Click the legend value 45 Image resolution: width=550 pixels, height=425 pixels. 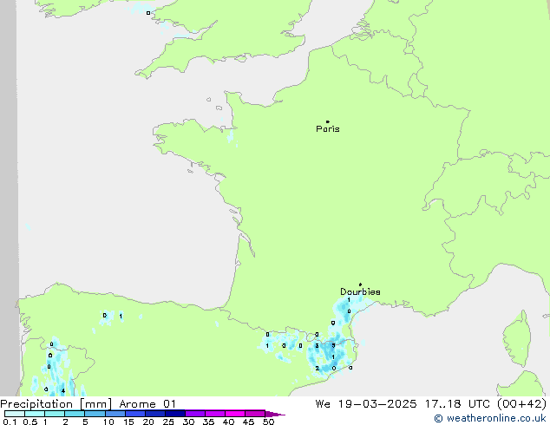tap(249, 422)
